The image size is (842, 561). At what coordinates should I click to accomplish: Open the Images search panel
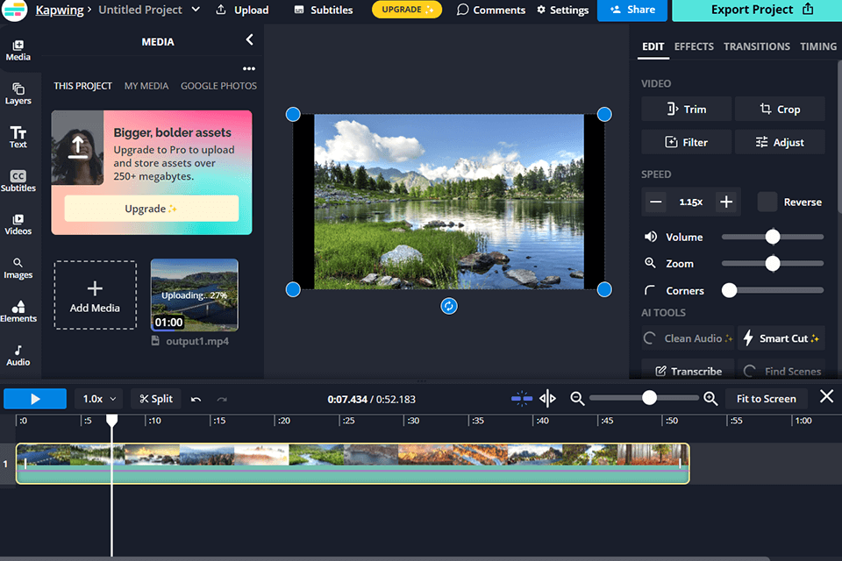click(x=18, y=268)
